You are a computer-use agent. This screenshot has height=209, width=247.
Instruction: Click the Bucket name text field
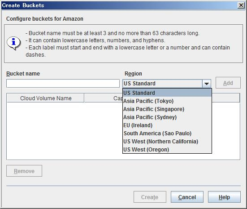63,84
